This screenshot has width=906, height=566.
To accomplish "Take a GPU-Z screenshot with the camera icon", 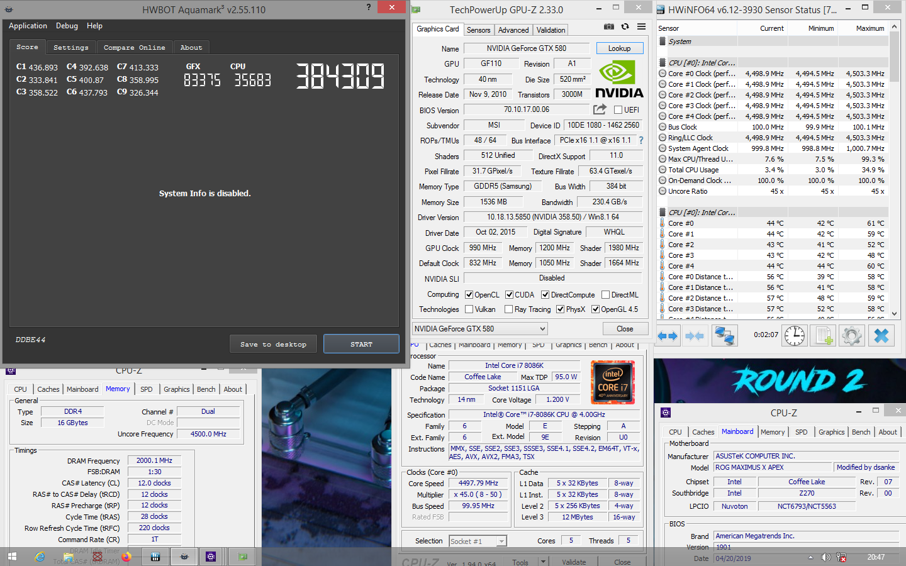I will pyautogui.click(x=608, y=26).
